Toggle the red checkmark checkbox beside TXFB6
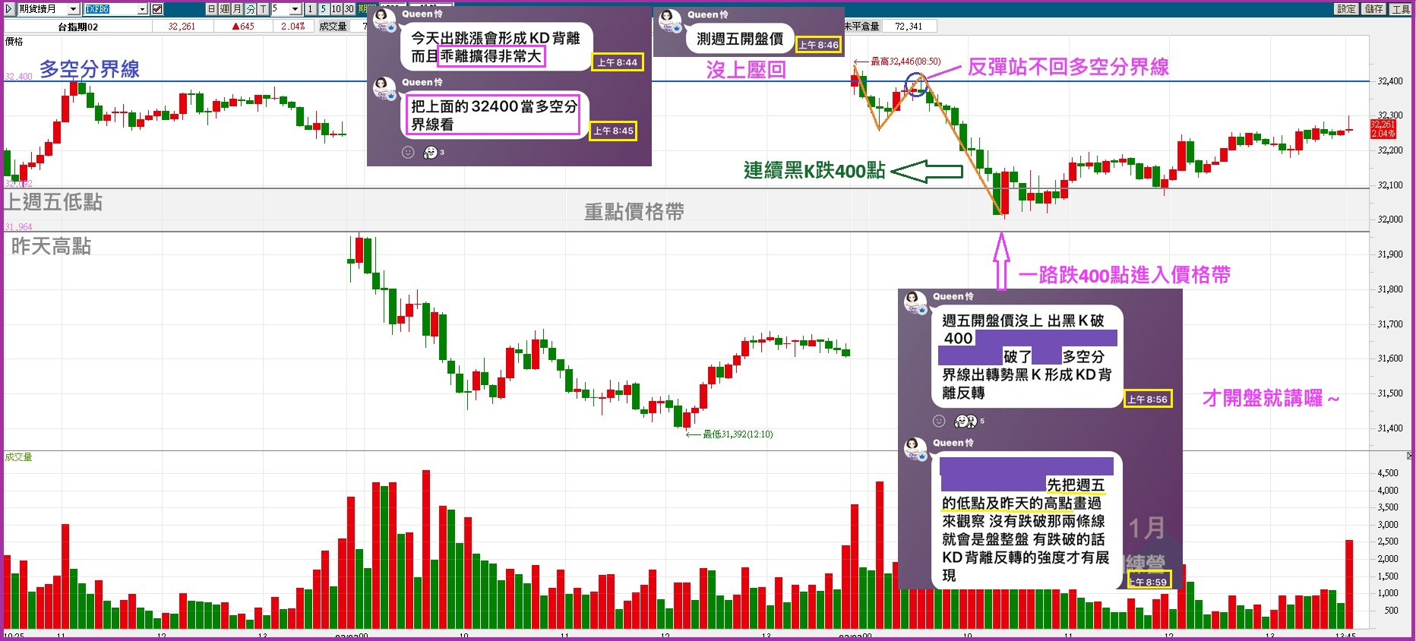This screenshot has width=1416, height=641. click(157, 9)
